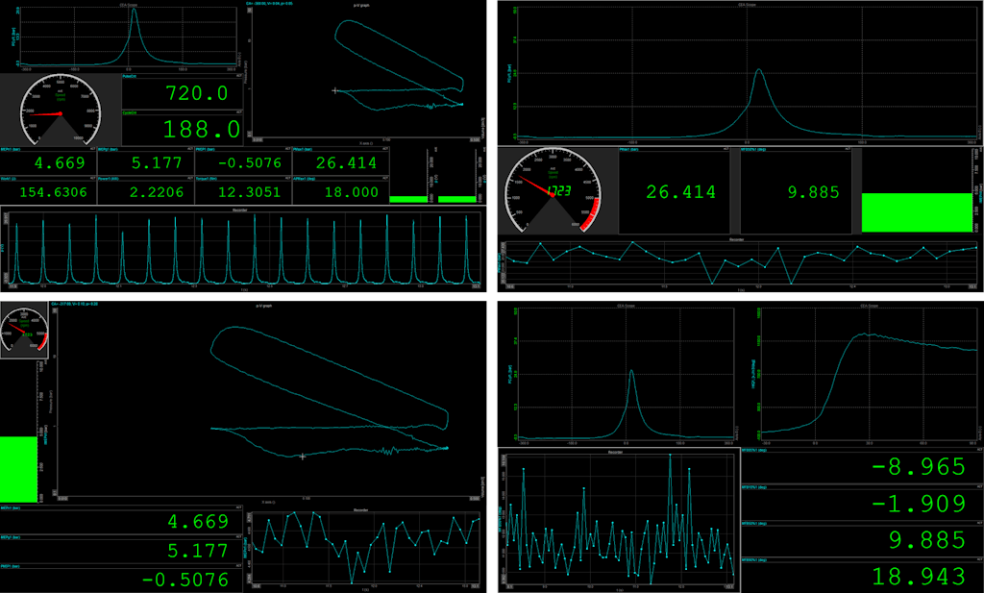Select the pressure scope above the highlighted recorder

pos(620,375)
